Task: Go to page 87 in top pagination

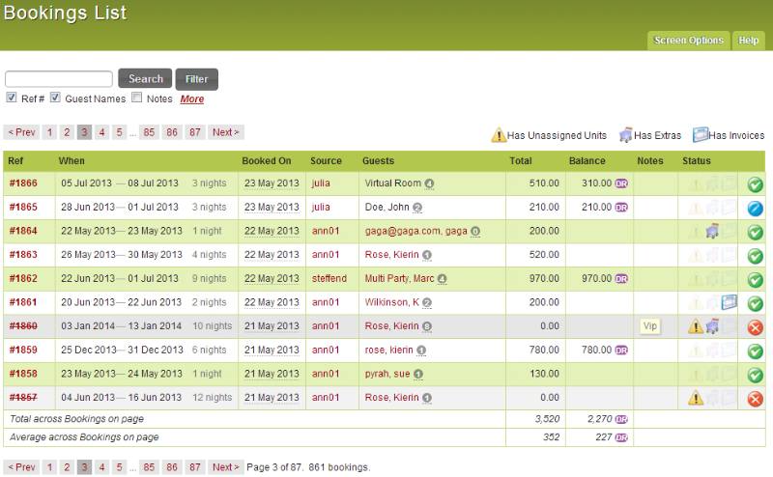Action: 195,132
